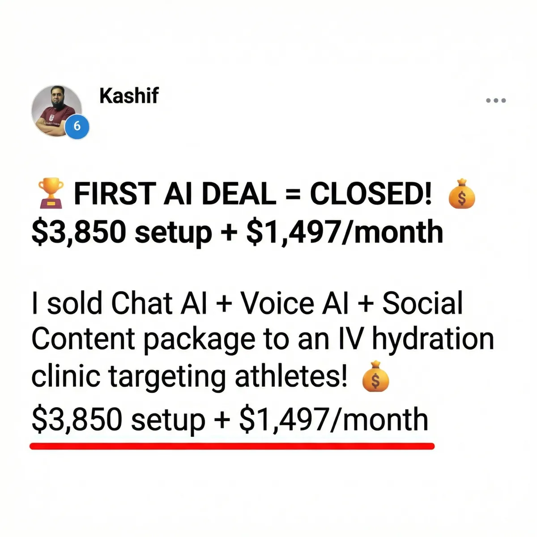
Task: Click the word CLOSED! in the heading
Action: (x=371, y=194)
